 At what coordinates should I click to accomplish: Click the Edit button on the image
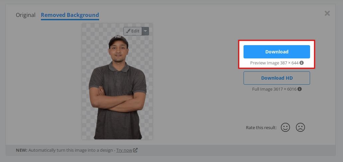coord(133,31)
